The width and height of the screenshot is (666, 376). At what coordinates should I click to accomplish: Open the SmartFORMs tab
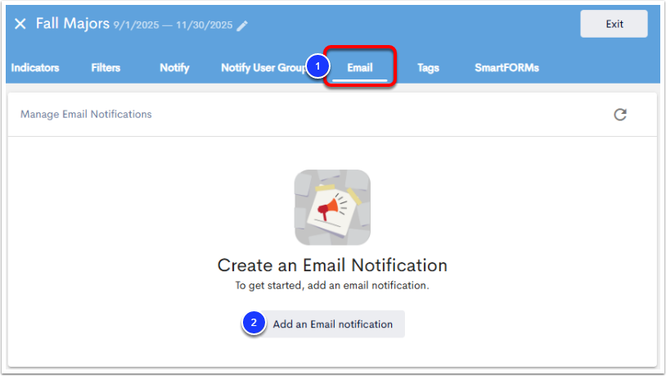click(x=506, y=68)
